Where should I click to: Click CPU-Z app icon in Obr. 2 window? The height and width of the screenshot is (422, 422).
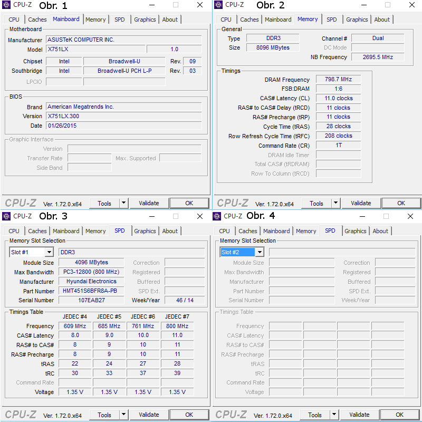click(218, 5)
